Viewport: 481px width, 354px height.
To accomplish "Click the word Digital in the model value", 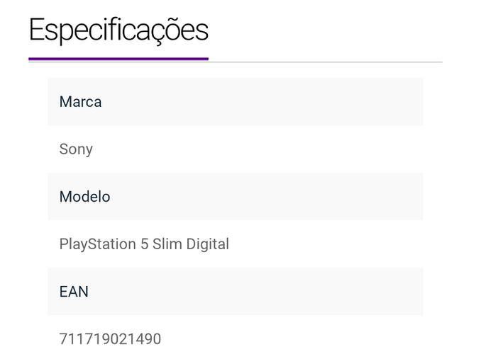I will [208, 244].
